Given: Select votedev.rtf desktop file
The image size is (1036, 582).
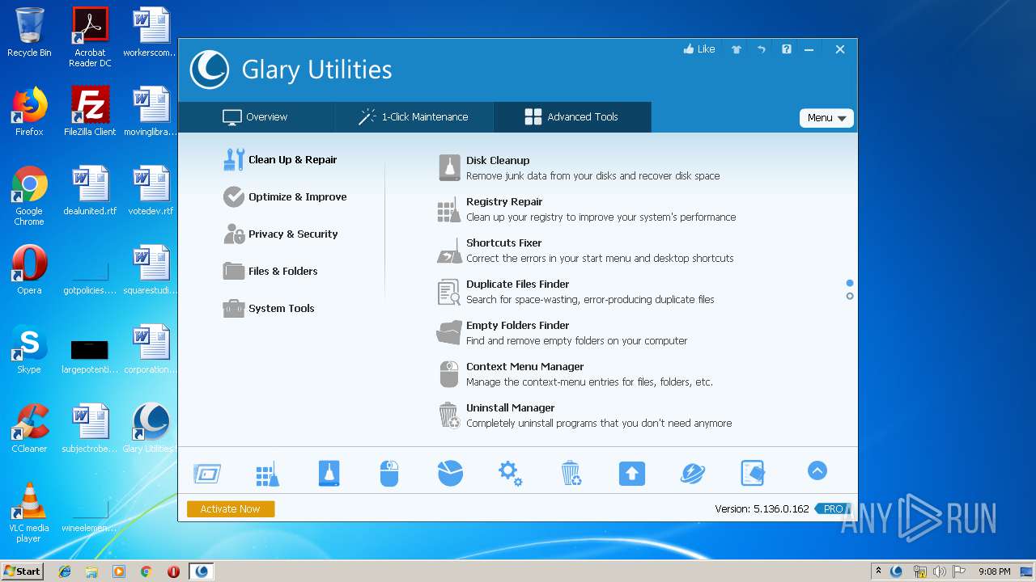Looking at the screenshot, I should tap(151, 191).
